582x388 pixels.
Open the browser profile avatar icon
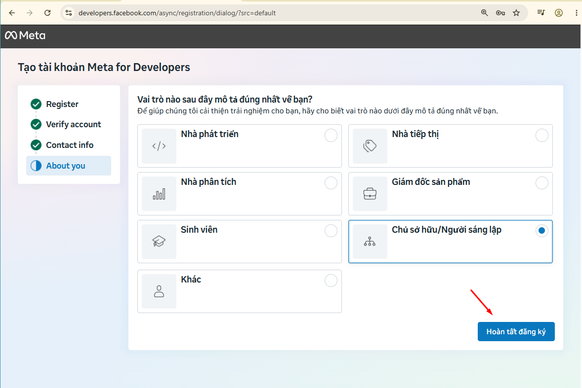559,13
